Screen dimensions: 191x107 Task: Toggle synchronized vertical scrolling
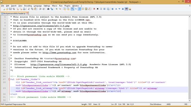[x=64, y=9]
